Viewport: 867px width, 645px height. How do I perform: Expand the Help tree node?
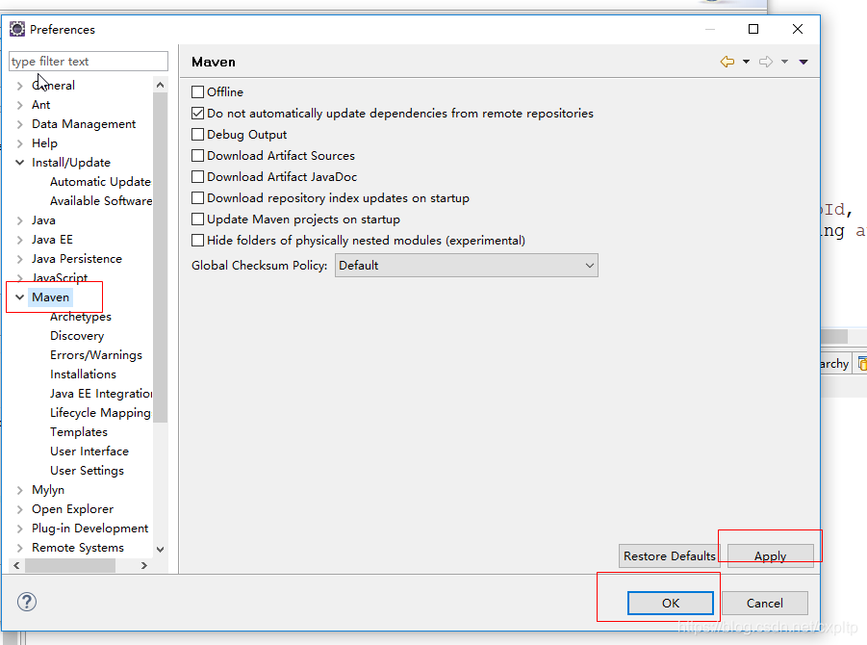click(x=20, y=143)
